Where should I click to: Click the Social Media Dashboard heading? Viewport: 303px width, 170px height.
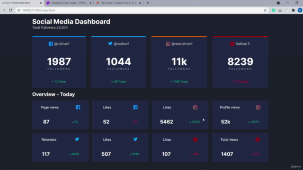point(71,22)
